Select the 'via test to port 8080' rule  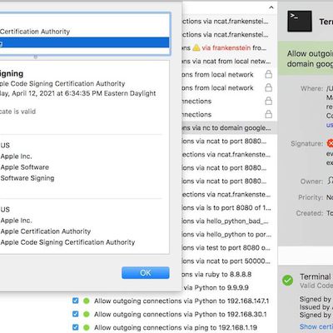tap(229, 247)
